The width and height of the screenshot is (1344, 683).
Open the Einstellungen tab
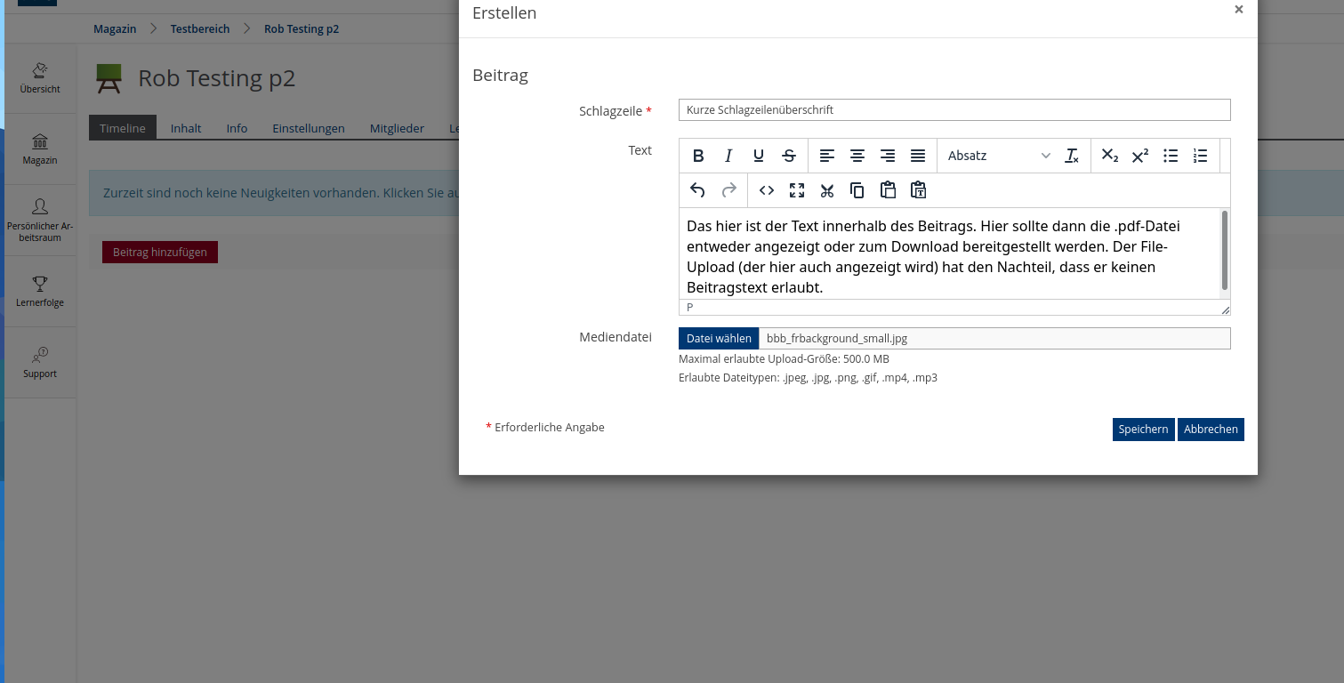click(x=308, y=128)
